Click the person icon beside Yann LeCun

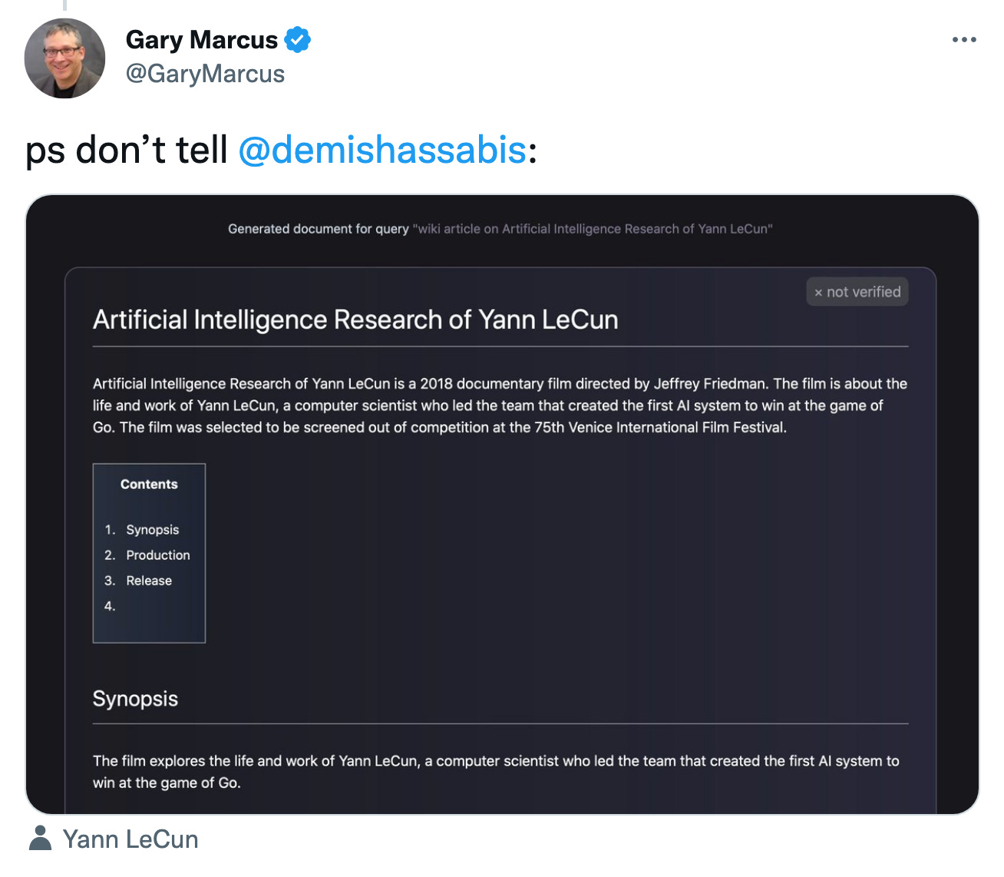click(40, 838)
